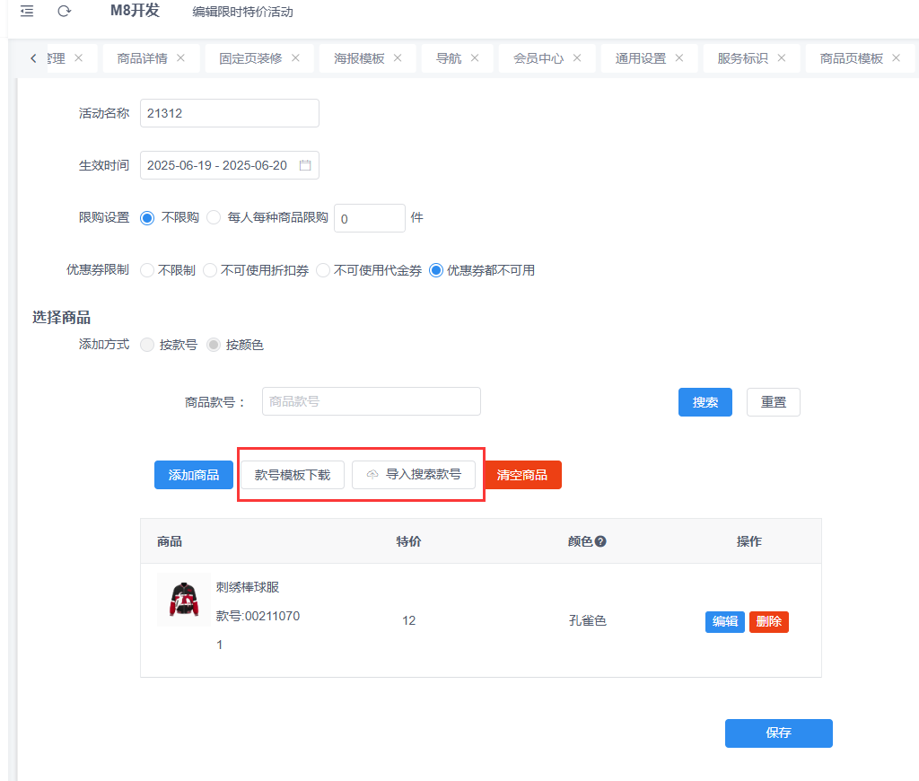Click the special price value 12
Viewport: 919px width, 781px height.
(x=408, y=620)
